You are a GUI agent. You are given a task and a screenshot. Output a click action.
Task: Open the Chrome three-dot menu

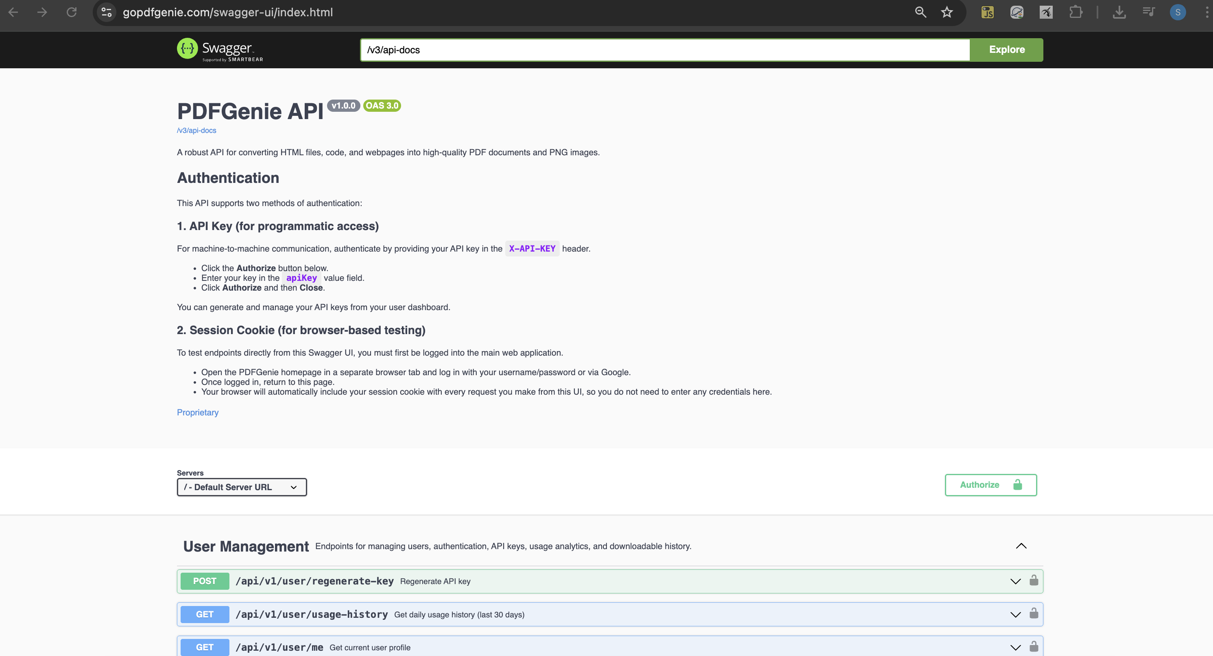(1204, 12)
